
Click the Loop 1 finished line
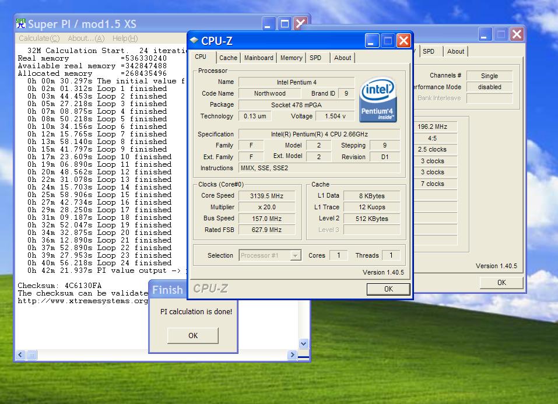[97, 88]
